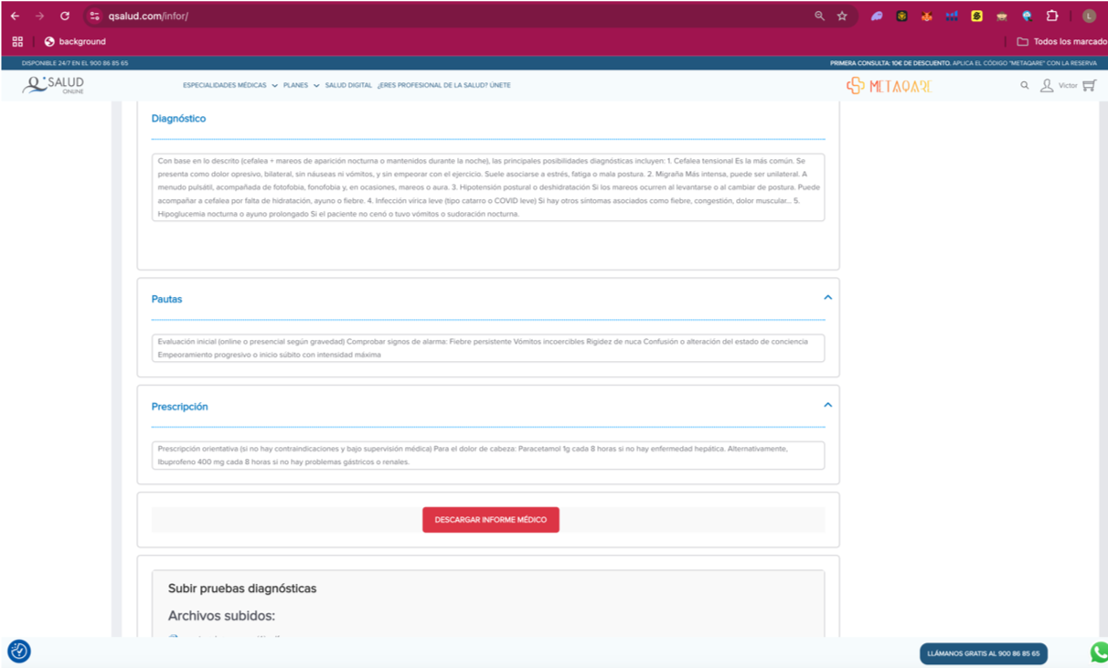
Task: Expand the Planes menu
Action: pos(301,85)
